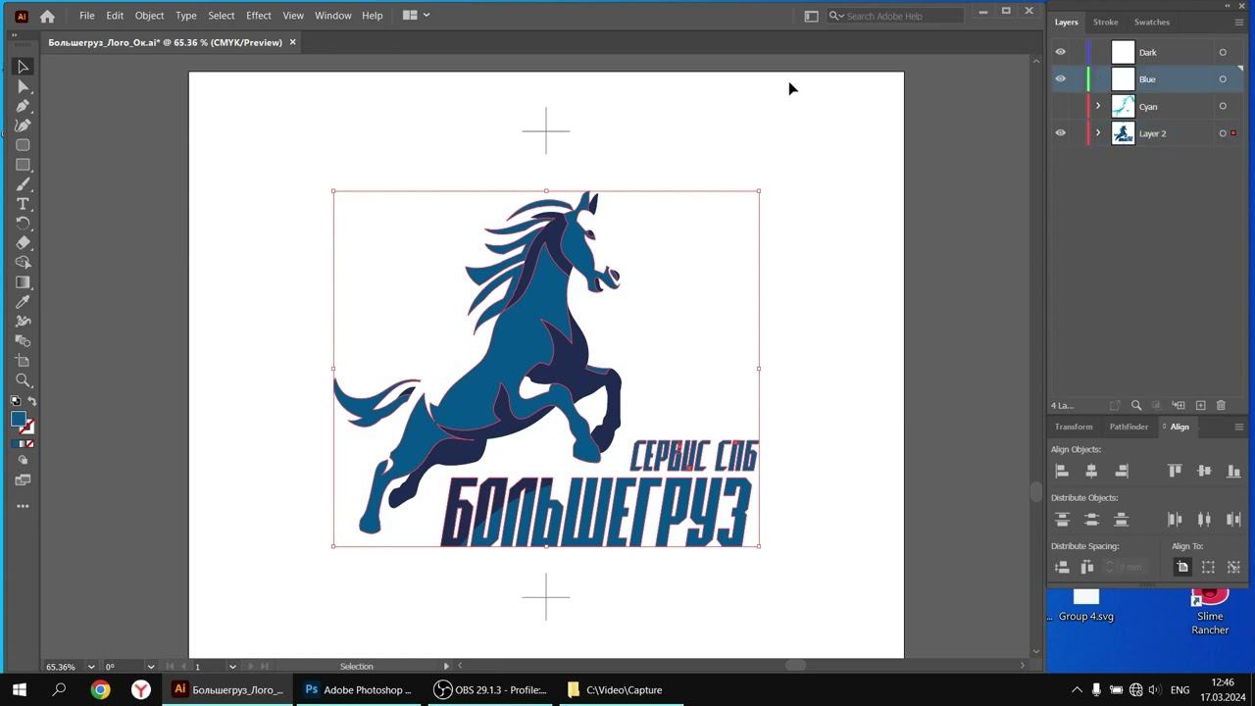Expand the Layer 2 contents
Image resolution: width=1255 pixels, height=706 pixels.
point(1098,132)
